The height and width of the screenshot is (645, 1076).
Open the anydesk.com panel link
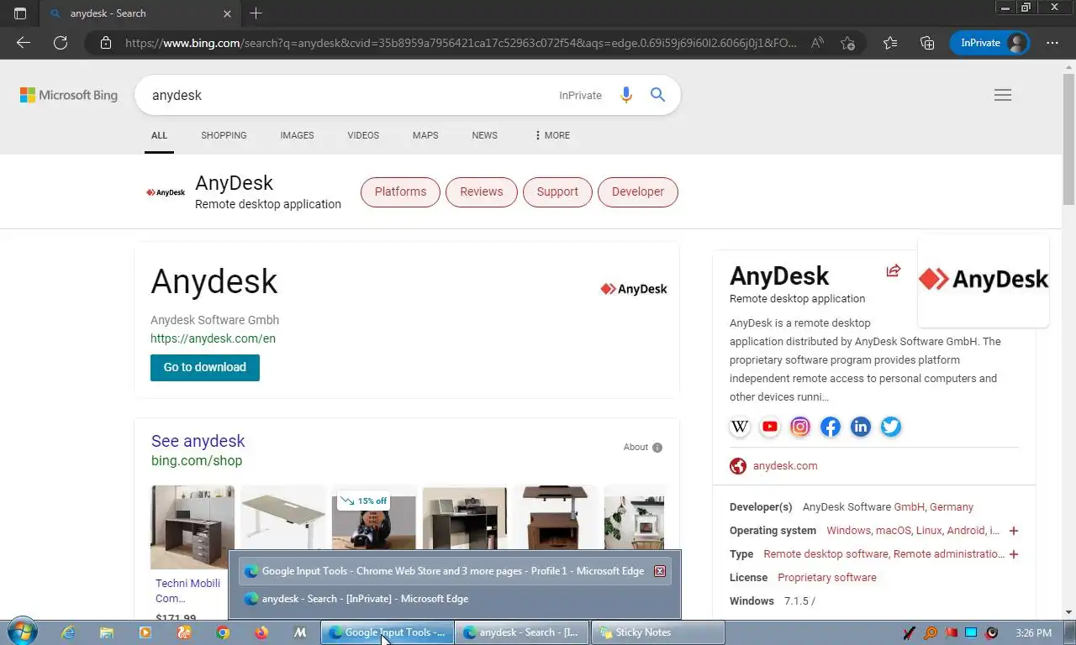785,466
